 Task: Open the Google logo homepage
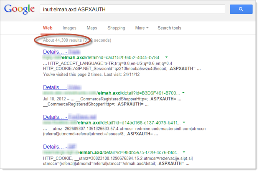19,9
